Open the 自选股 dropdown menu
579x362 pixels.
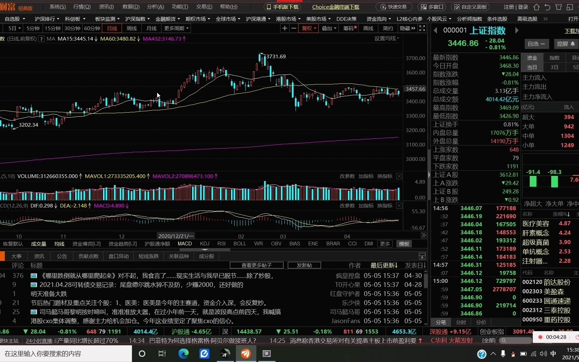15,19
